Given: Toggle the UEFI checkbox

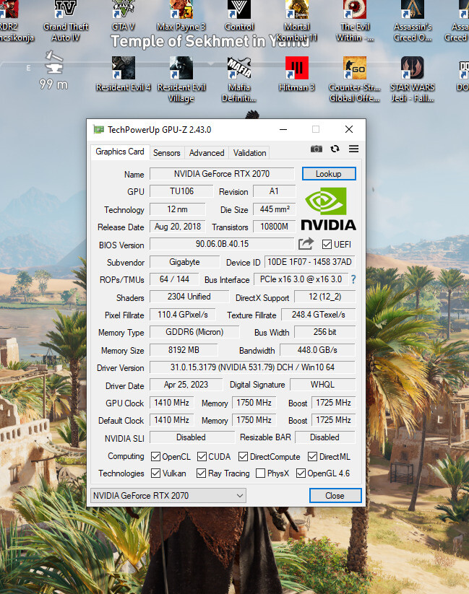Looking at the screenshot, I should (x=327, y=245).
